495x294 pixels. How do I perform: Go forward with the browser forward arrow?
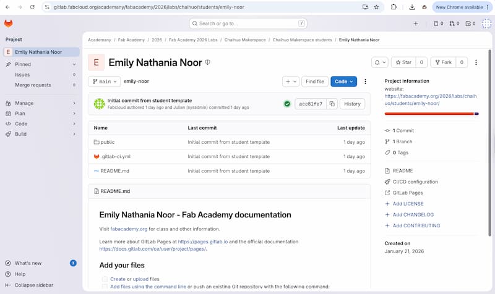coord(20,7)
